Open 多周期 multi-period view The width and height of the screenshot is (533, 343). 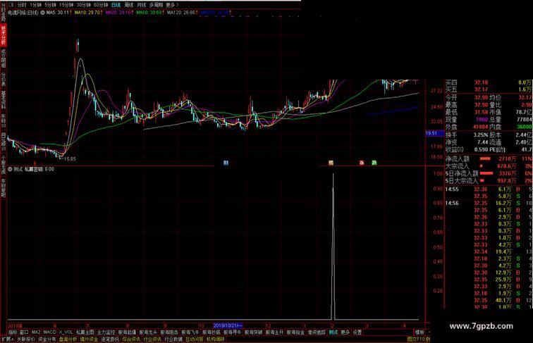tap(156, 5)
